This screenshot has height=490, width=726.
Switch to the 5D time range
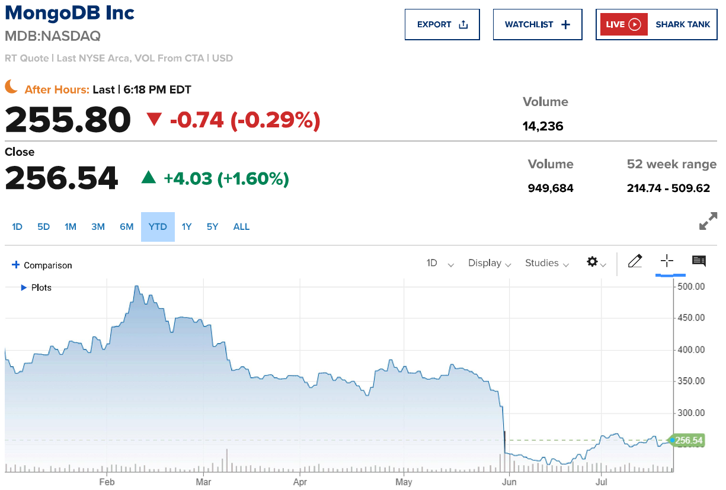point(44,227)
